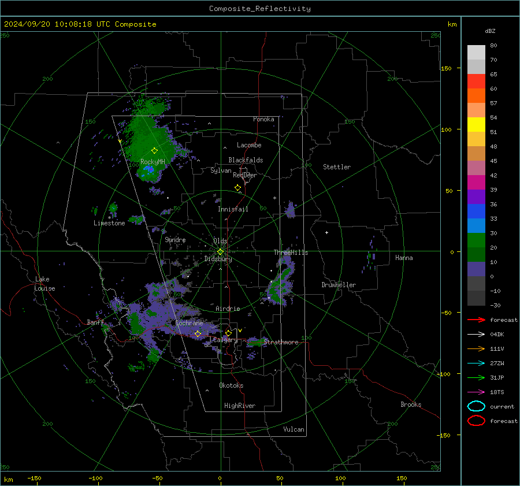Click the Vulcan town label
Image resolution: width=520 pixels, height=486 pixels.
click(x=294, y=429)
